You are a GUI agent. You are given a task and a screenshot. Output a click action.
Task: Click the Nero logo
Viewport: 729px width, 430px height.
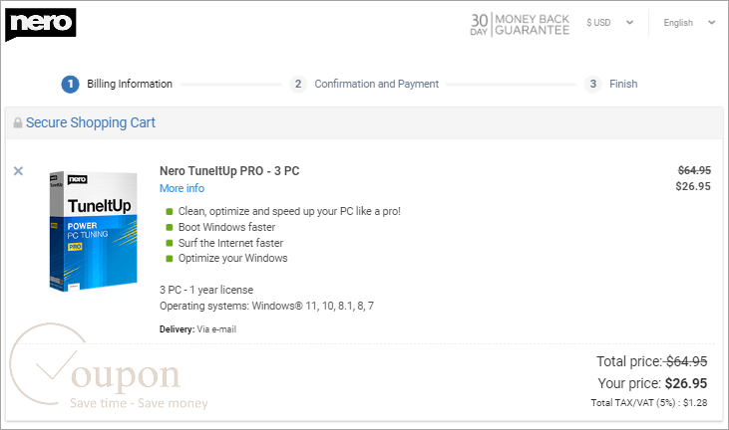coord(41,24)
